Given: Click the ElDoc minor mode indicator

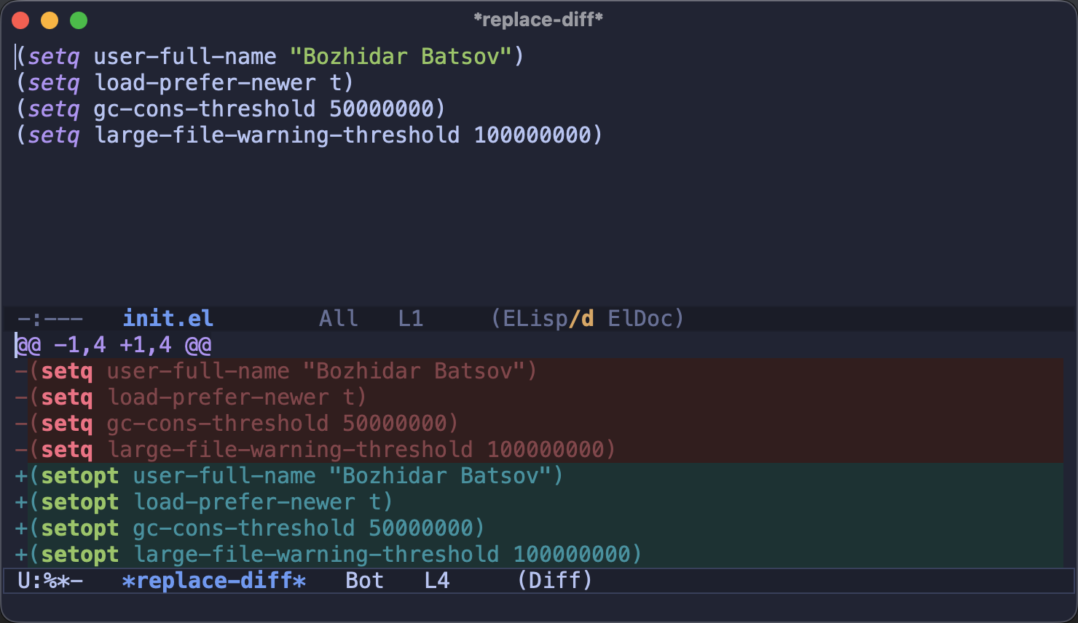Looking at the screenshot, I should pyautogui.click(x=640, y=318).
